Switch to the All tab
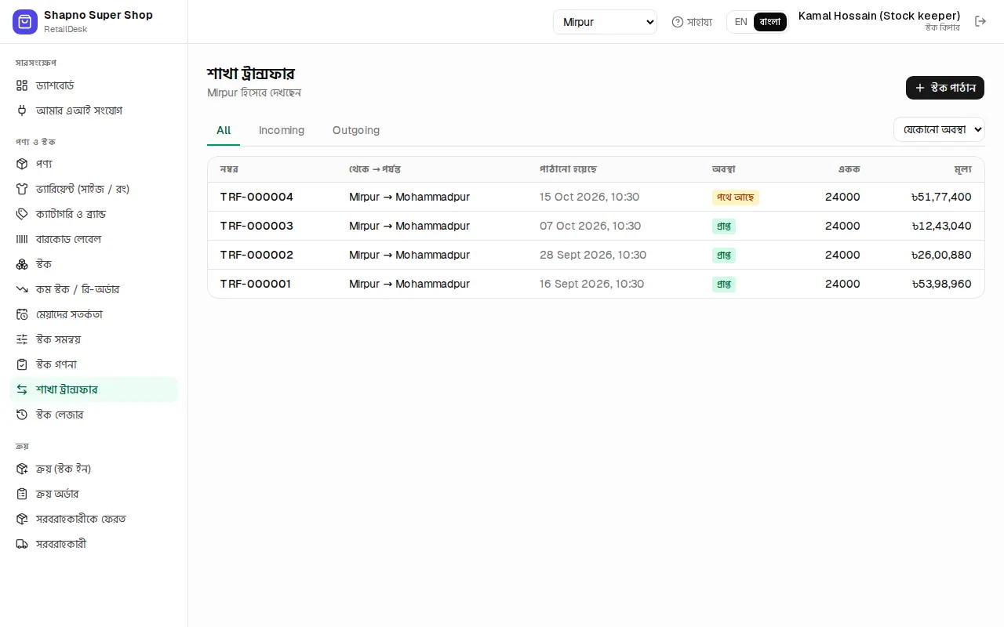The image size is (1004, 627). (x=224, y=130)
